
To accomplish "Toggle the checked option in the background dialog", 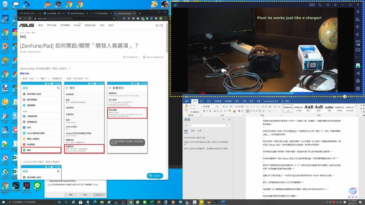I will tap(48, 185).
